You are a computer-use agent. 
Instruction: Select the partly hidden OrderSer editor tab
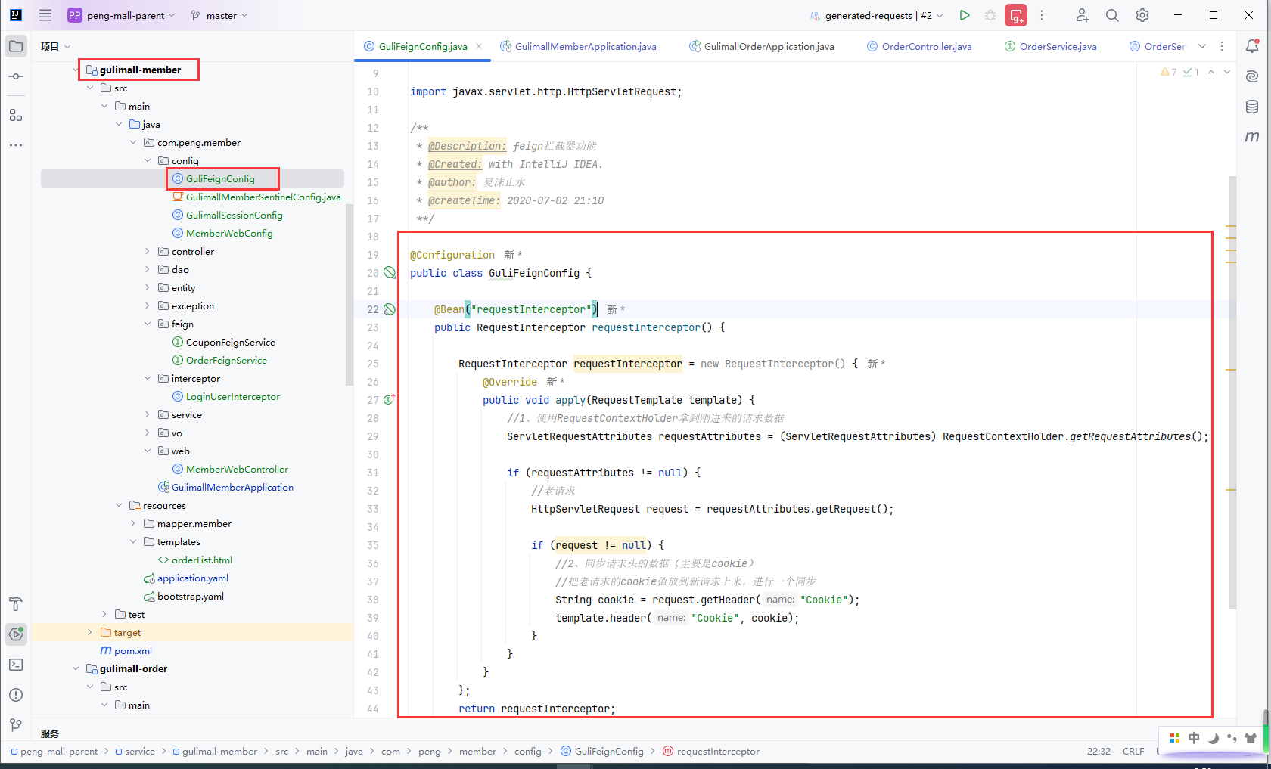(x=1158, y=46)
